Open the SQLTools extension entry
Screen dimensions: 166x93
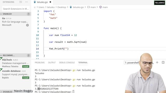16,63
